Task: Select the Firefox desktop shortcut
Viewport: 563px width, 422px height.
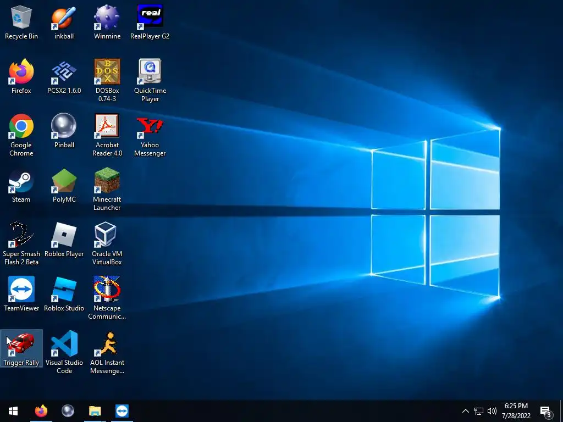Action: pyautogui.click(x=21, y=77)
